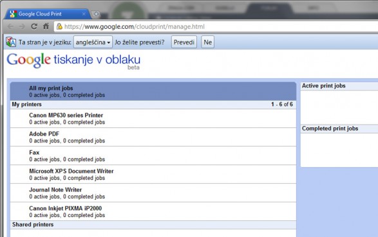This screenshot has width=378, height=237.
Task: Click the Google logo
Action: (x=29, y=60)
